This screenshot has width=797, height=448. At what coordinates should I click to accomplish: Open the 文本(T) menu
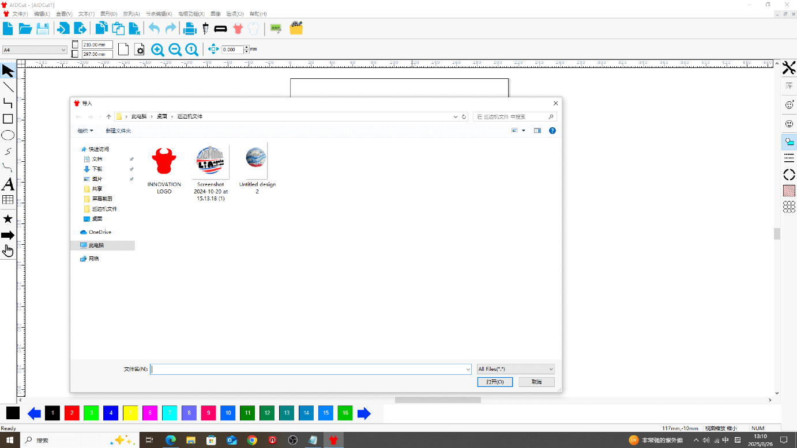(x=87, y=14)
